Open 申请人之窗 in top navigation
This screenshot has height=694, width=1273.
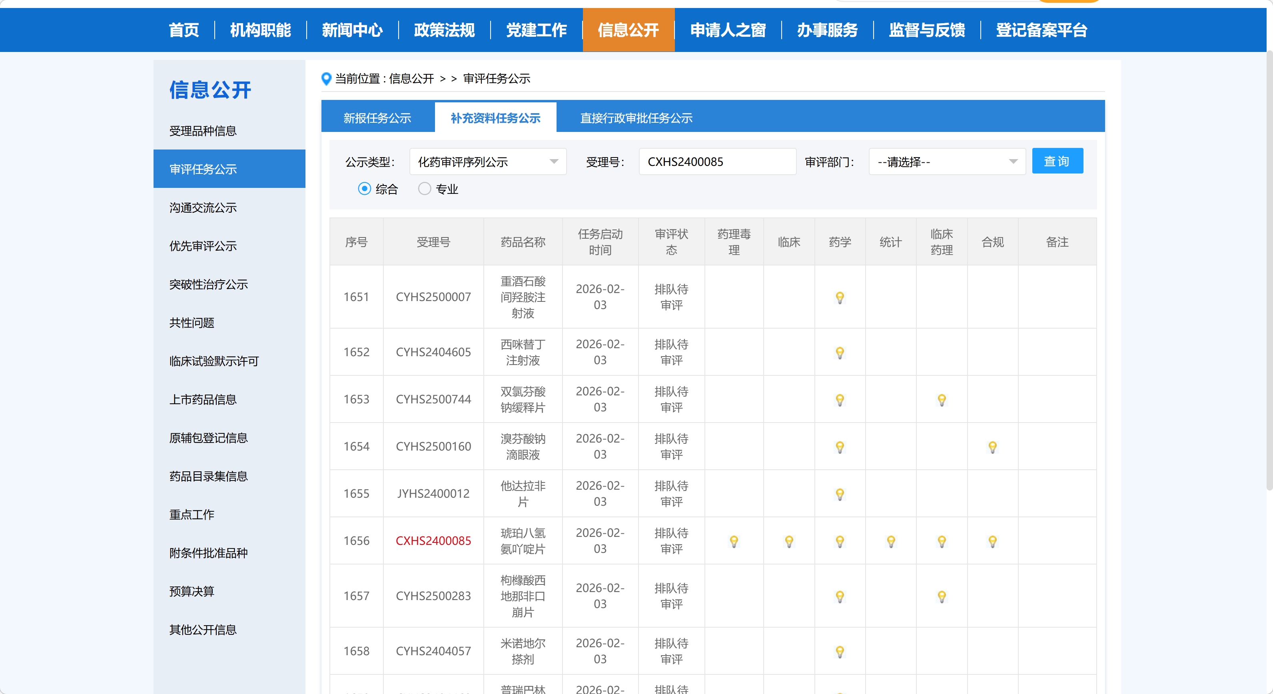727,30
